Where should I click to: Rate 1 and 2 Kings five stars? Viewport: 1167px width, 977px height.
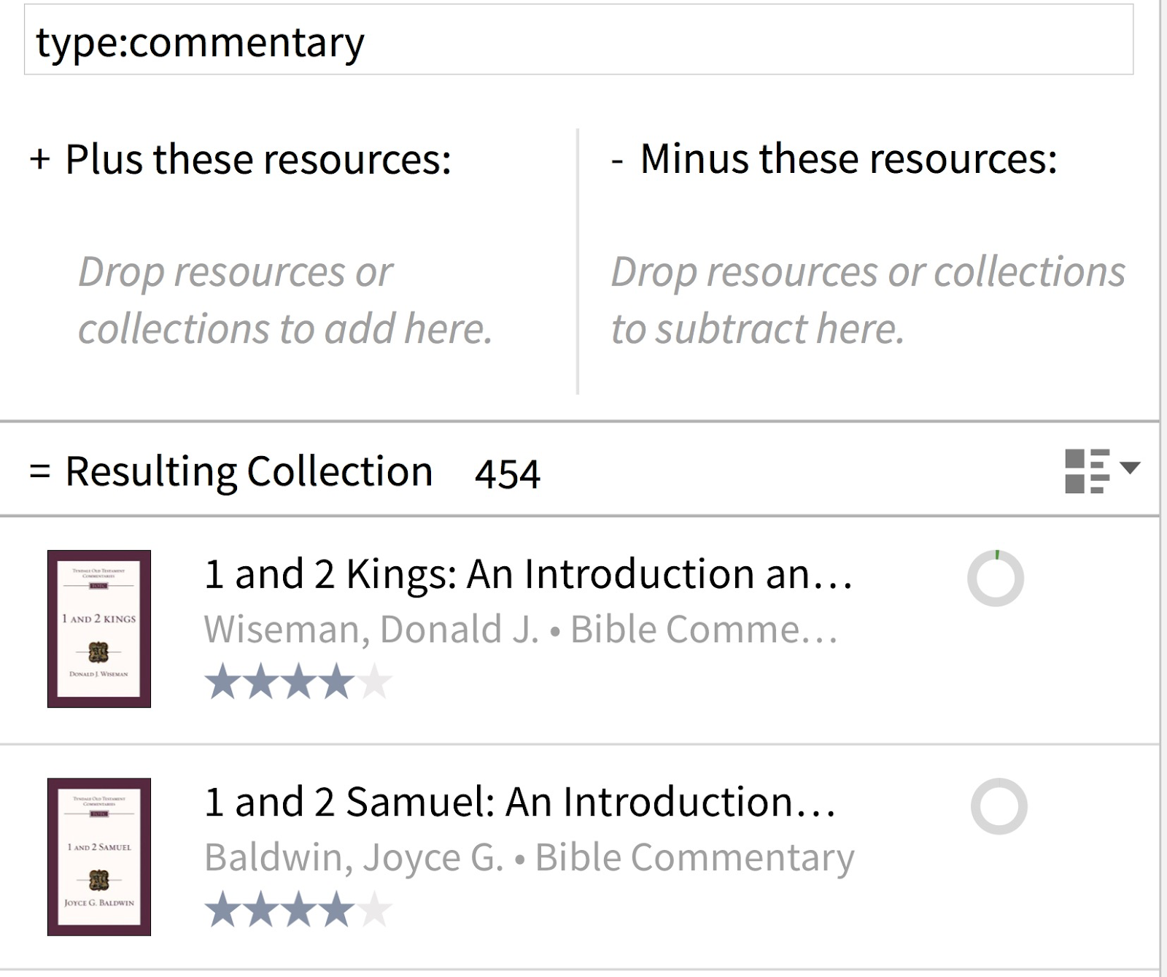[x=375, y=682]
